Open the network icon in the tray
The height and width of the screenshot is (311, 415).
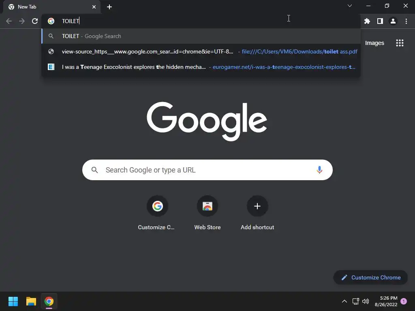(x=356, y=301)
